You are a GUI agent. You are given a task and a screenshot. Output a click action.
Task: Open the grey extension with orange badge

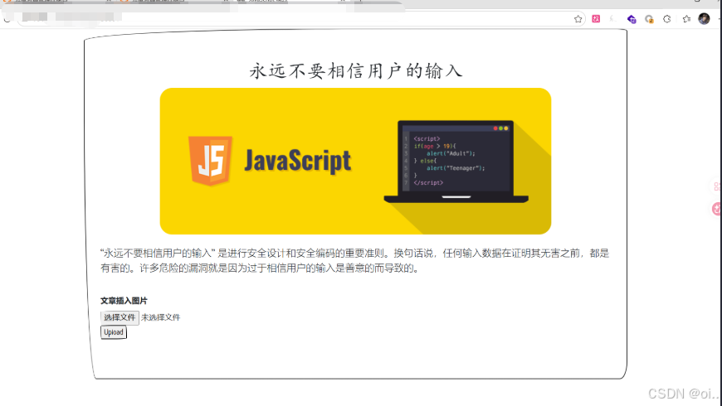[649, 19]
